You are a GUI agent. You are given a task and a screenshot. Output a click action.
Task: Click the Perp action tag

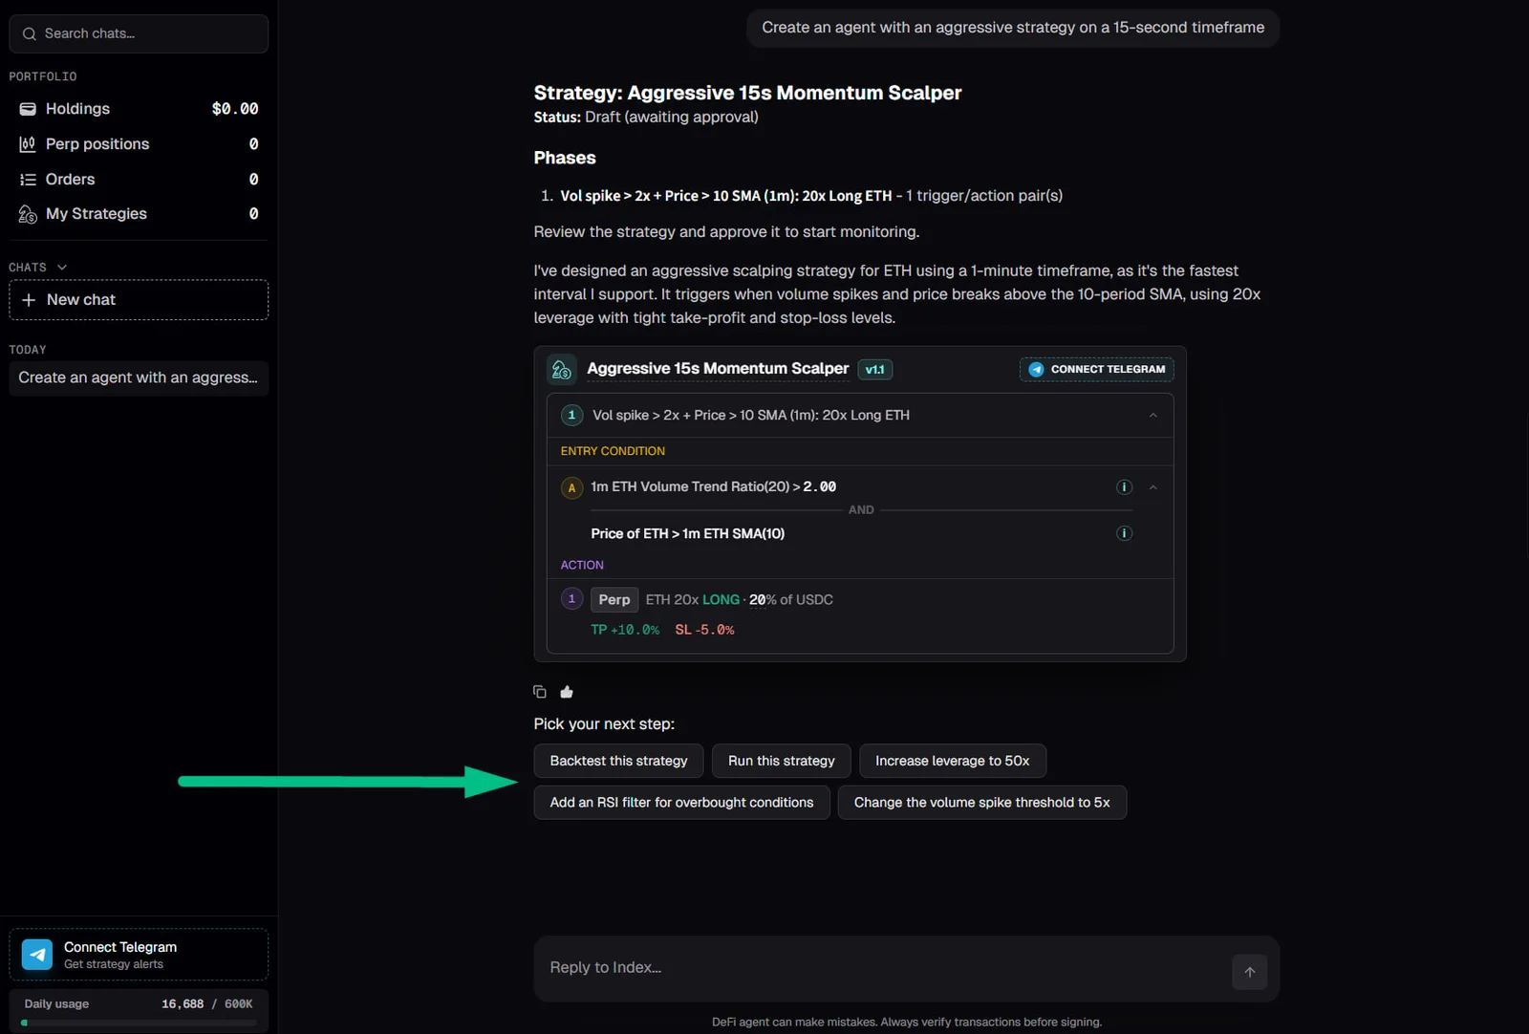614,600
